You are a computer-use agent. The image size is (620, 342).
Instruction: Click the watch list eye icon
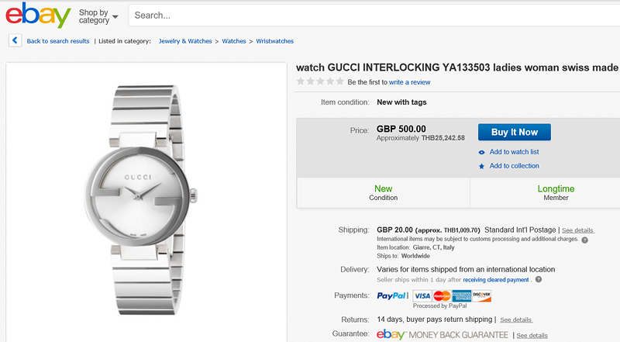pyautogui.click(x=482, y=152)
